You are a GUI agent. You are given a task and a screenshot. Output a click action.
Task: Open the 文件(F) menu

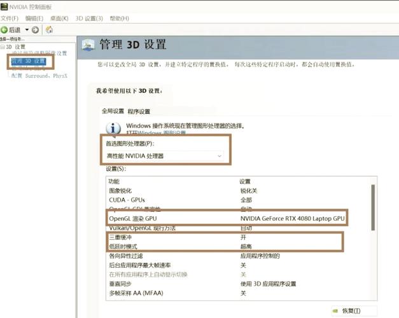10,18
